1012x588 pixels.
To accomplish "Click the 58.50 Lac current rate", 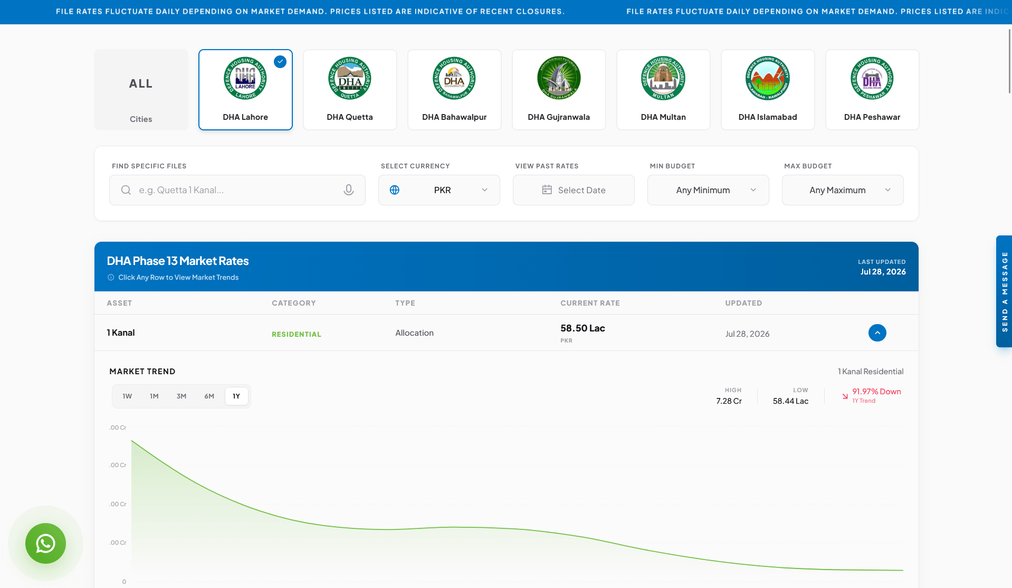I will (583, 328).
